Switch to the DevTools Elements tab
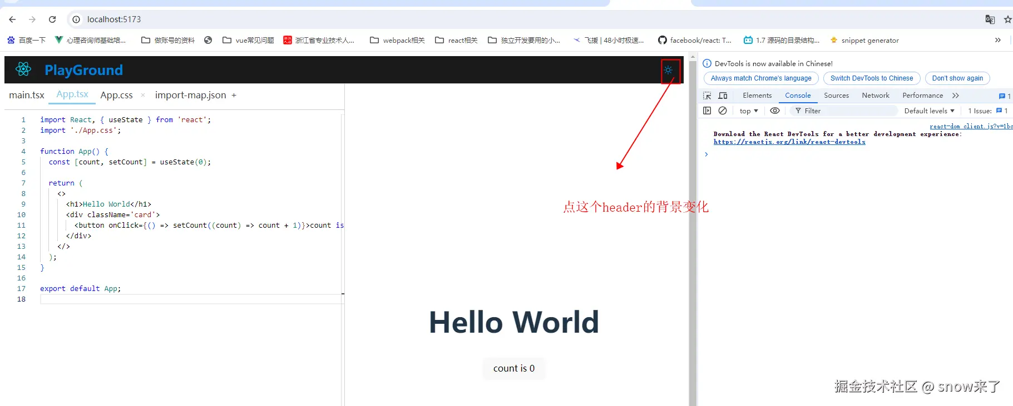This screenshot has width=1013, height=406. point(757,96)
